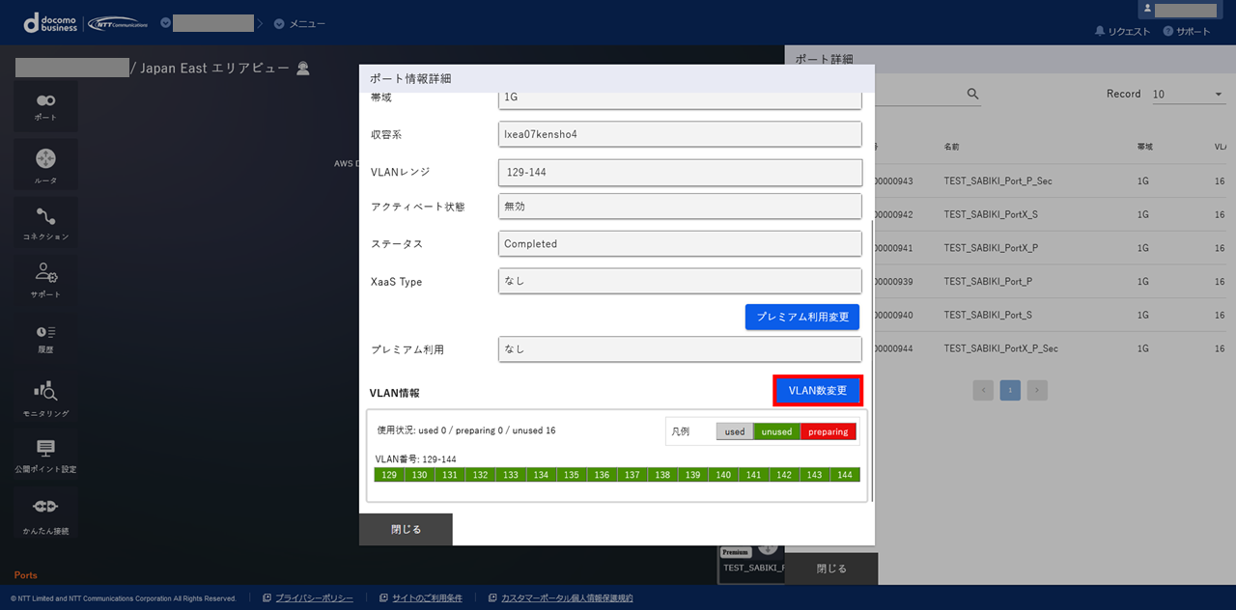Screen dimensions: 1236x610
Task: Click the VLAN数変更 button
Action: pyautogui.click(x=817, y=391)
